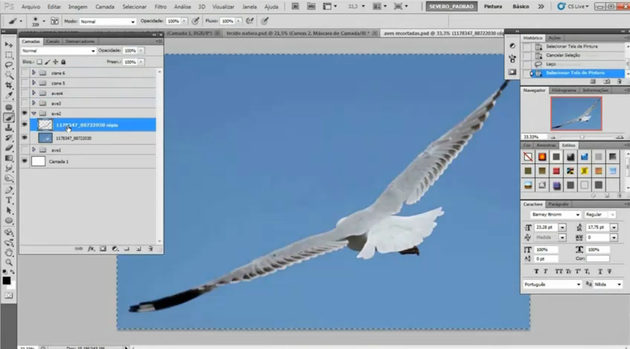Show the cisne 6 group
This screenshot has width=630, height=349.
pyautogui.click(x=24, y=73)
